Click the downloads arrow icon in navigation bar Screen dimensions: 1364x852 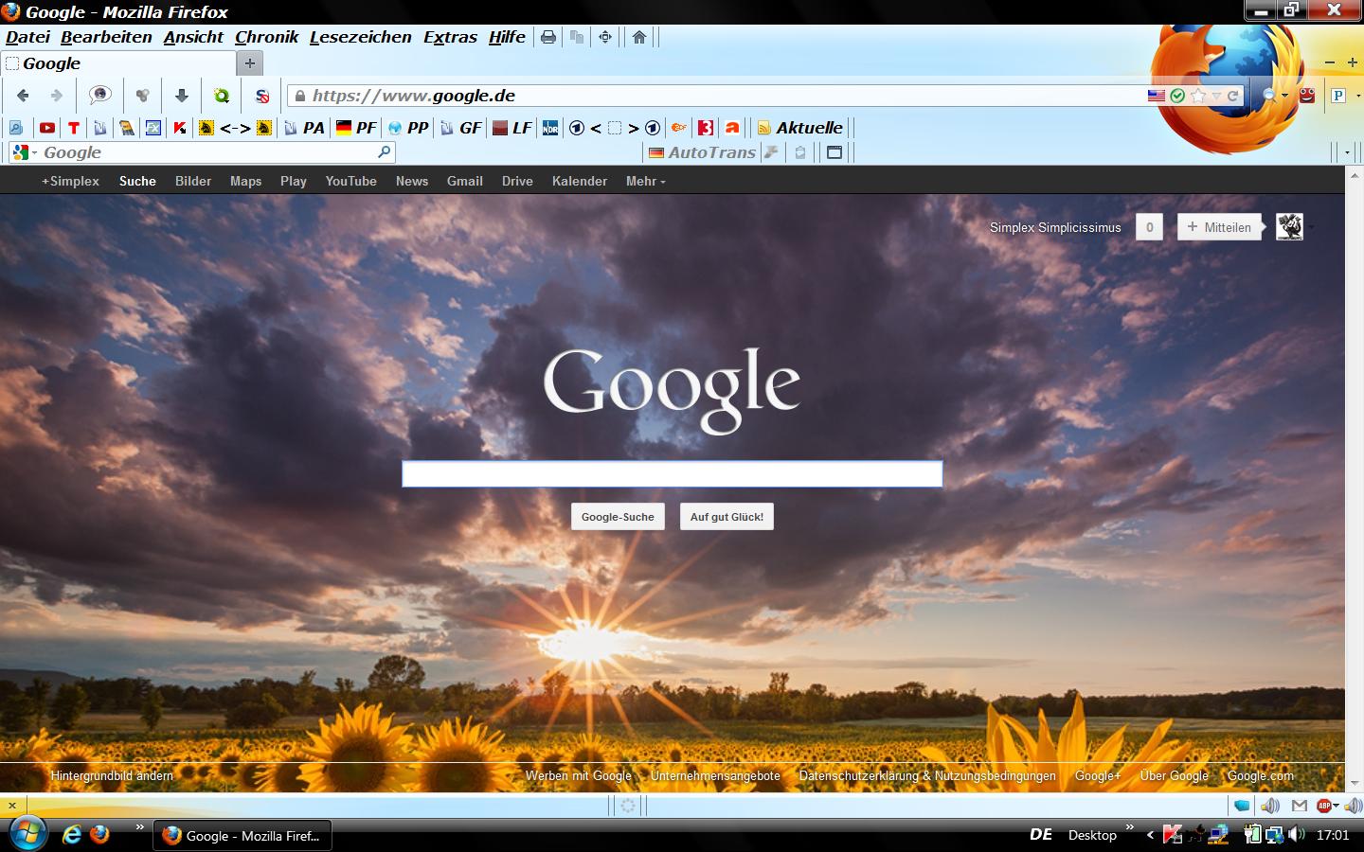click(182, 96)
